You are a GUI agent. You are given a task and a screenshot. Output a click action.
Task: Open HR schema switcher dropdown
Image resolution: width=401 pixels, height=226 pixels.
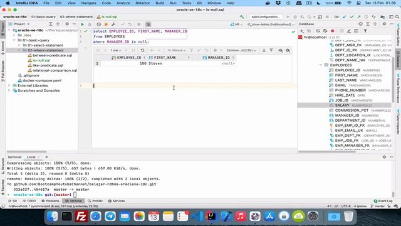click(236, 24)
